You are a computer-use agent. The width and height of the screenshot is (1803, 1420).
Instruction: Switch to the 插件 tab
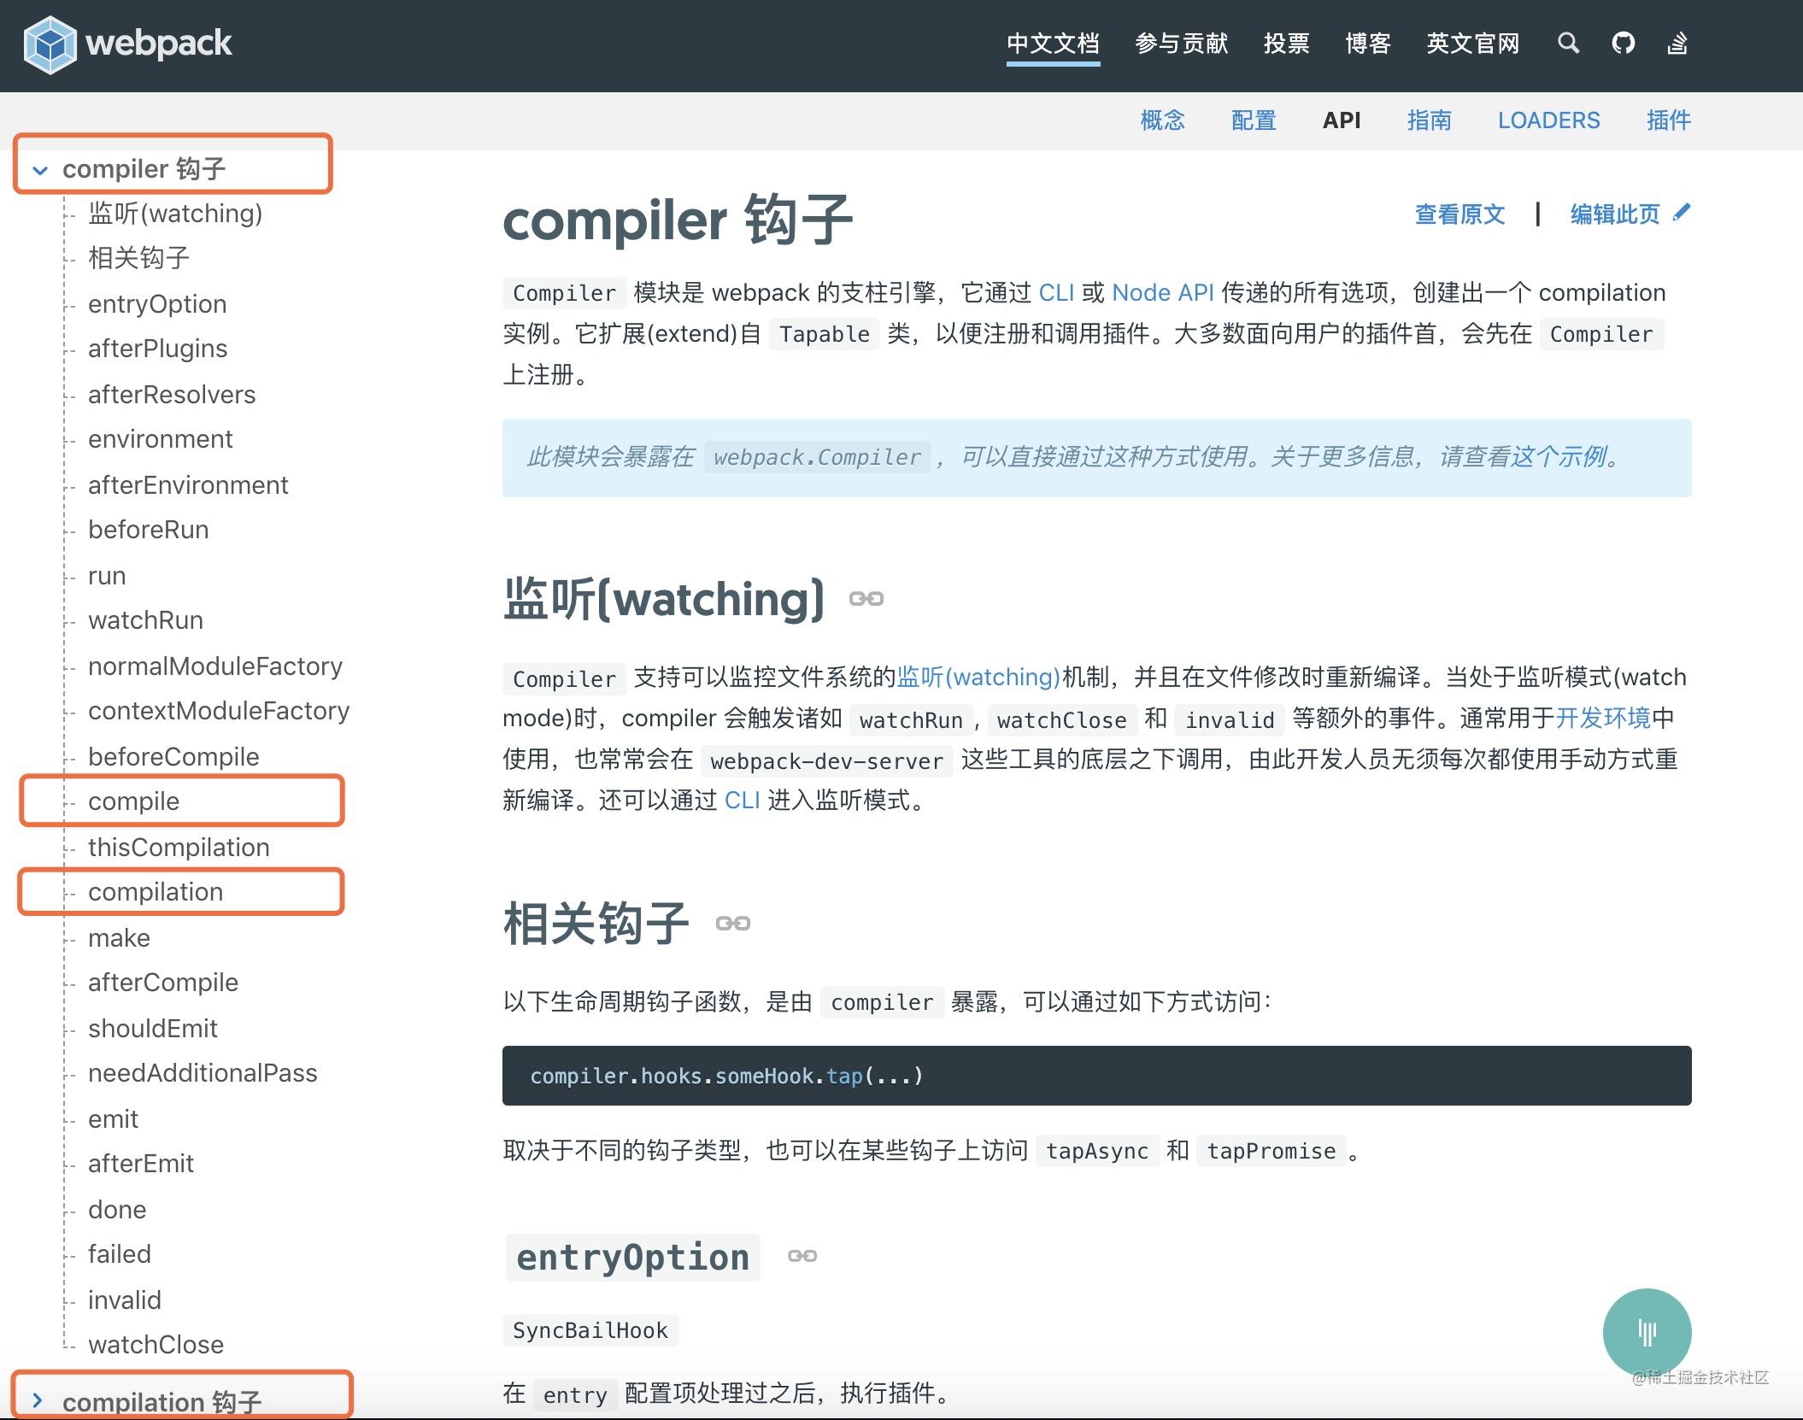pos(1669,120)
